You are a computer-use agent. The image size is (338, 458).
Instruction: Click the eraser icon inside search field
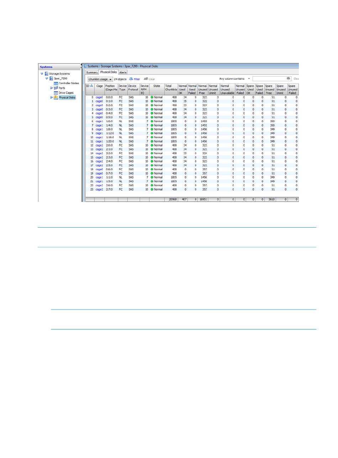(x=289, y=79)
